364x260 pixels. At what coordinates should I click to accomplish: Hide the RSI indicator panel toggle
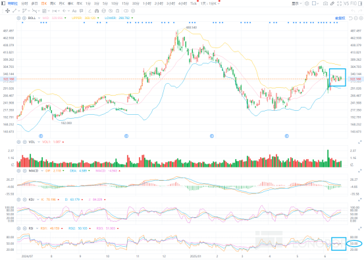pyautogui.click(x=24, y=228)
